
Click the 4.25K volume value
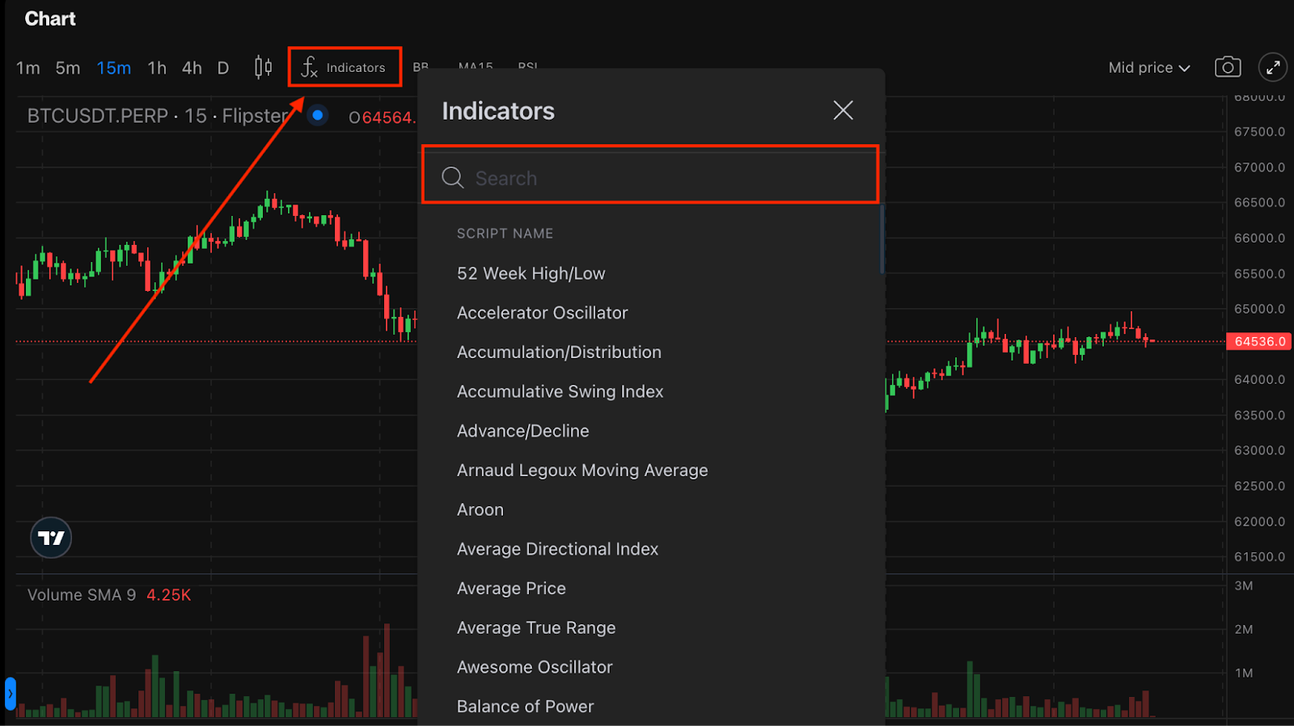tap(168, 595)
